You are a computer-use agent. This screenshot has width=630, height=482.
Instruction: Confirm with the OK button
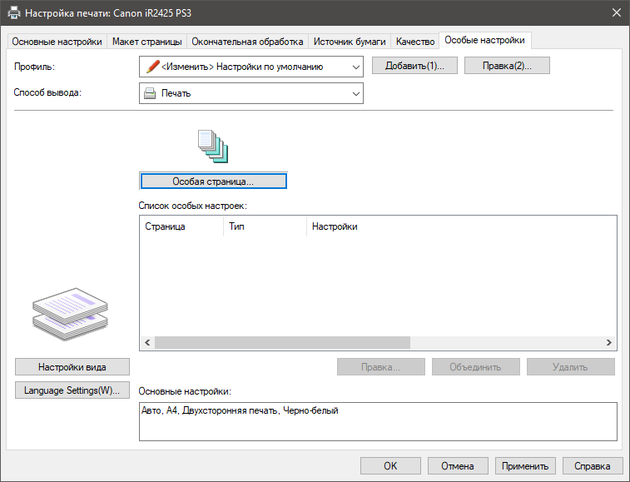390,466
